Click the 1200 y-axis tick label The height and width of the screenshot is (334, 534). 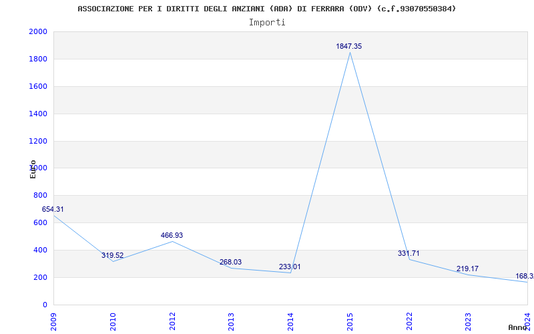[x=38, y=141]
